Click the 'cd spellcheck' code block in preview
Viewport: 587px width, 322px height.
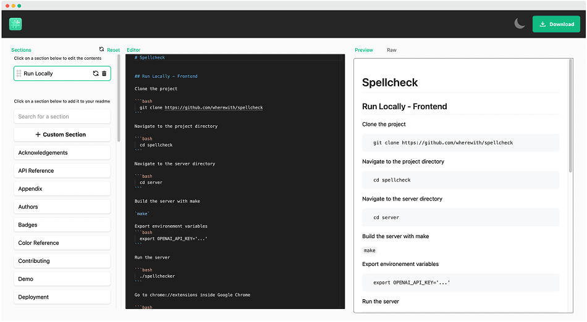(x=461, y=180)
